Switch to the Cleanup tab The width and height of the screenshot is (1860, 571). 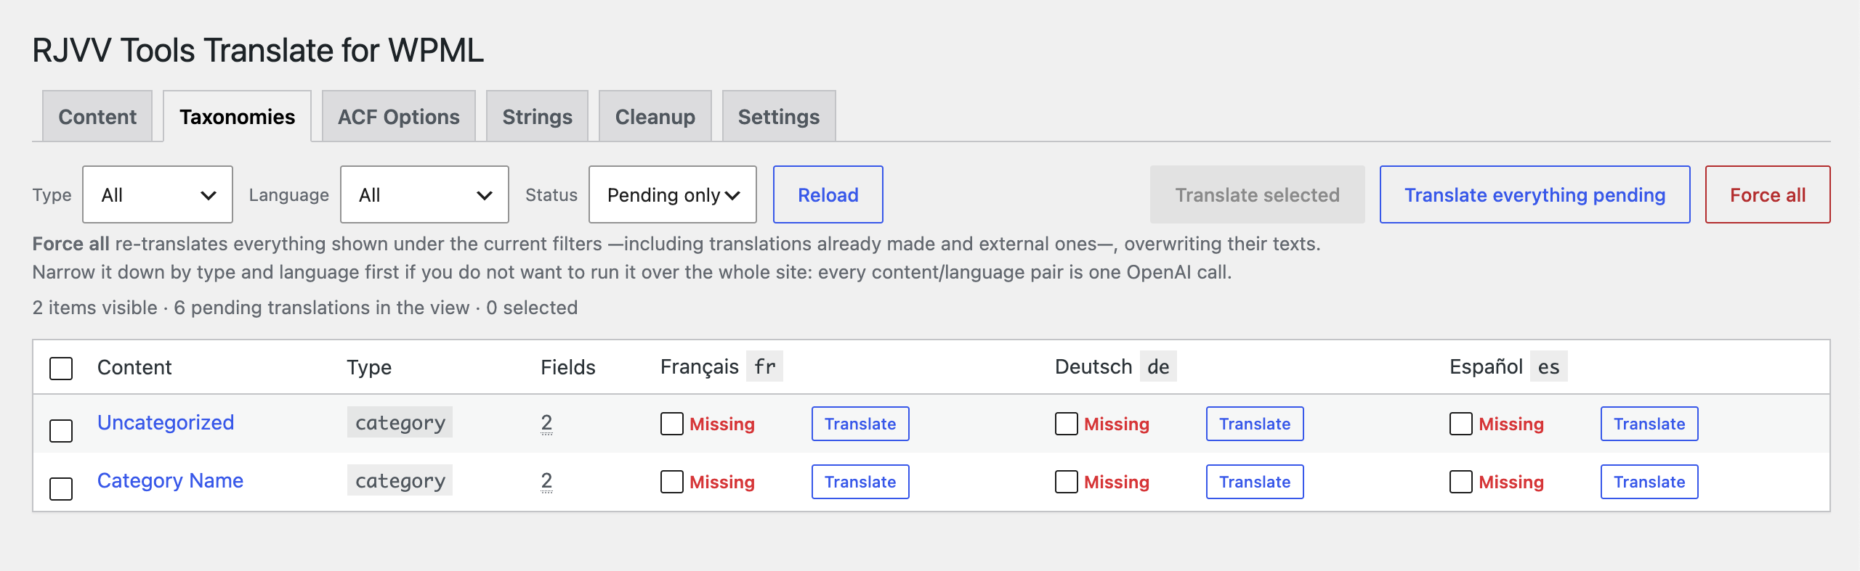point(655,116)
